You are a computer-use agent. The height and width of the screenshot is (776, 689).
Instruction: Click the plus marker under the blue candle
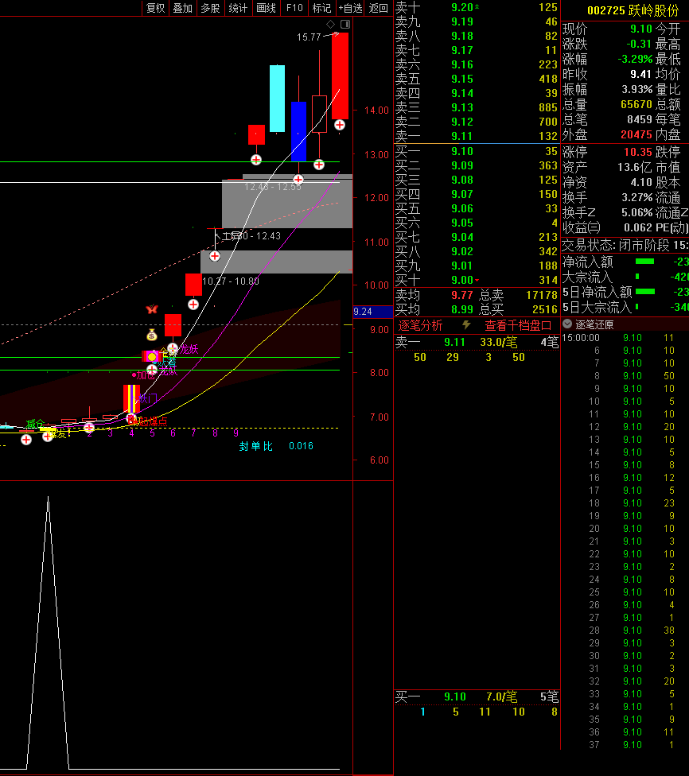pos(298,179)
